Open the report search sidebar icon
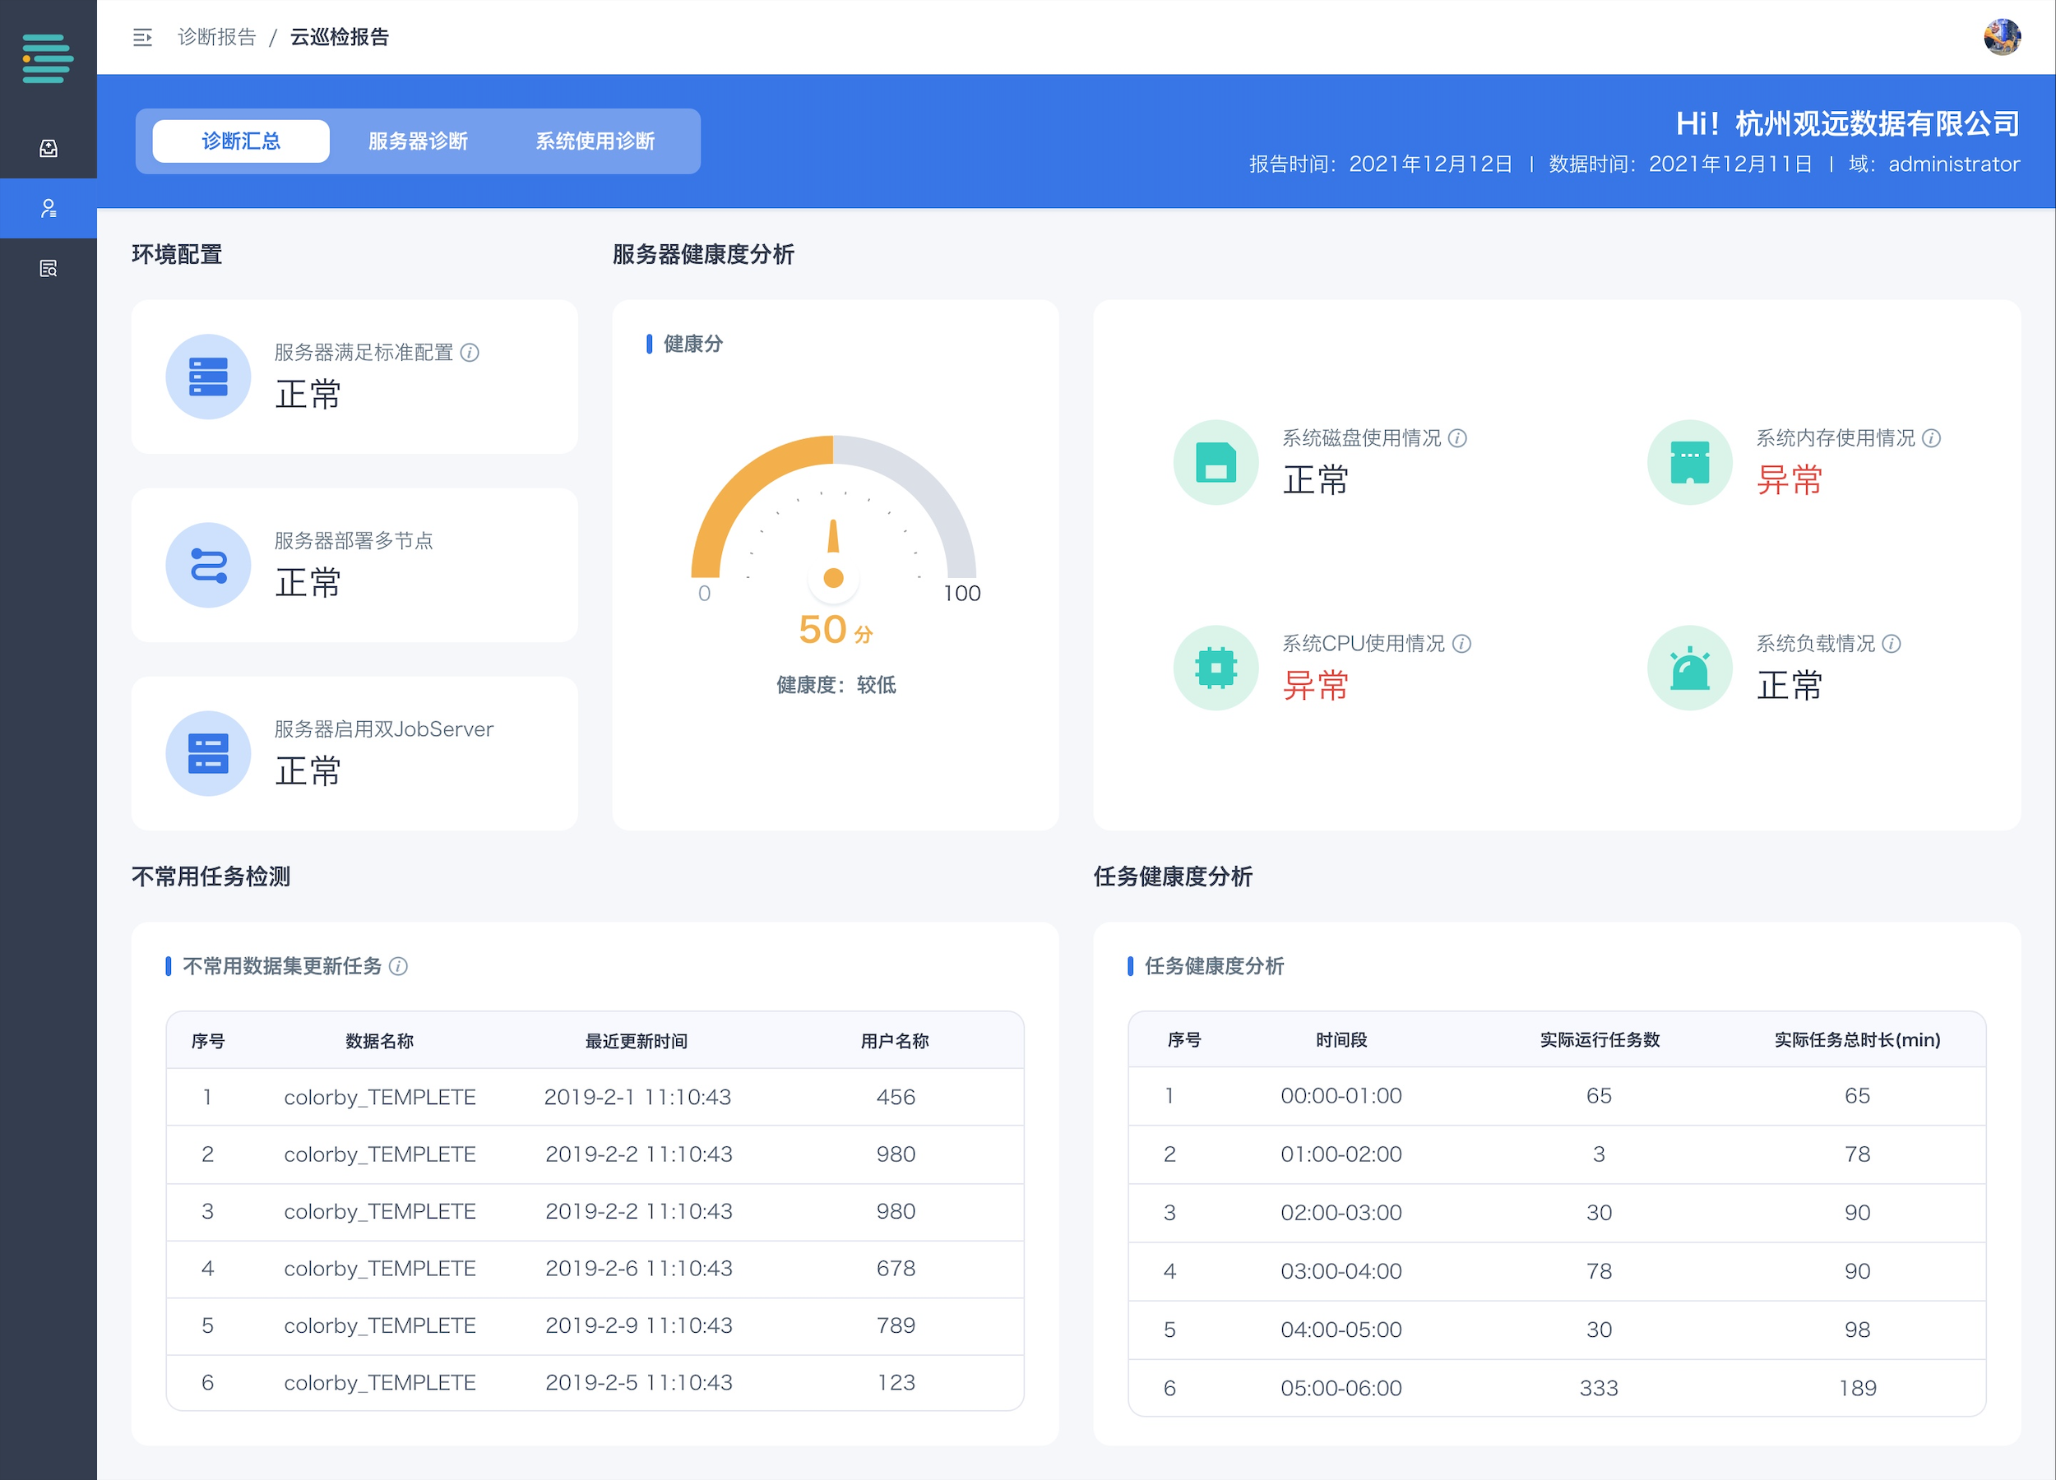The height and width of the screenshot is (1480, 2056). point(48,268)
